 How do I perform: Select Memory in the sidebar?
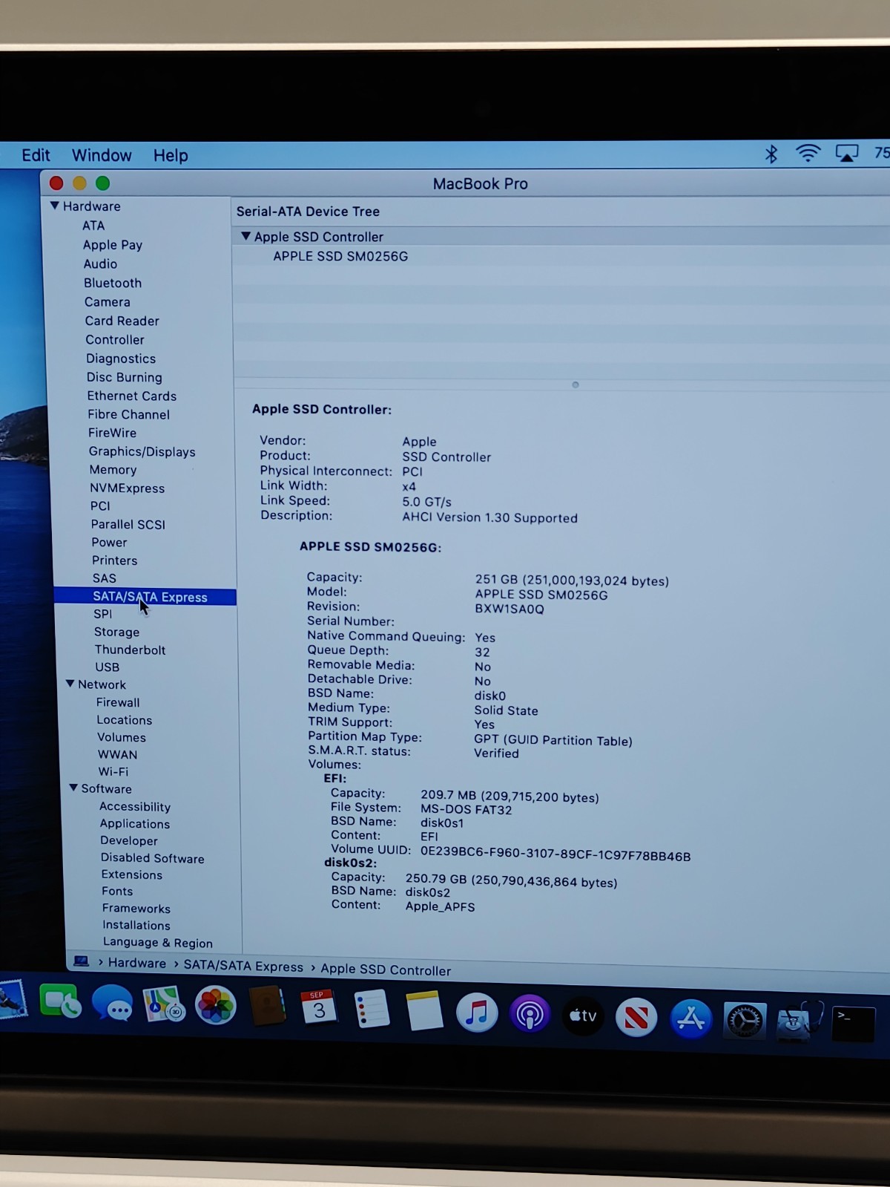113,470
